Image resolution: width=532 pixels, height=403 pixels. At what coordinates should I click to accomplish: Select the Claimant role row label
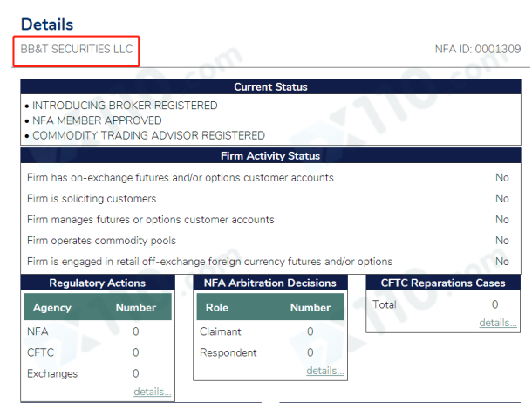(x=220, y=331)
